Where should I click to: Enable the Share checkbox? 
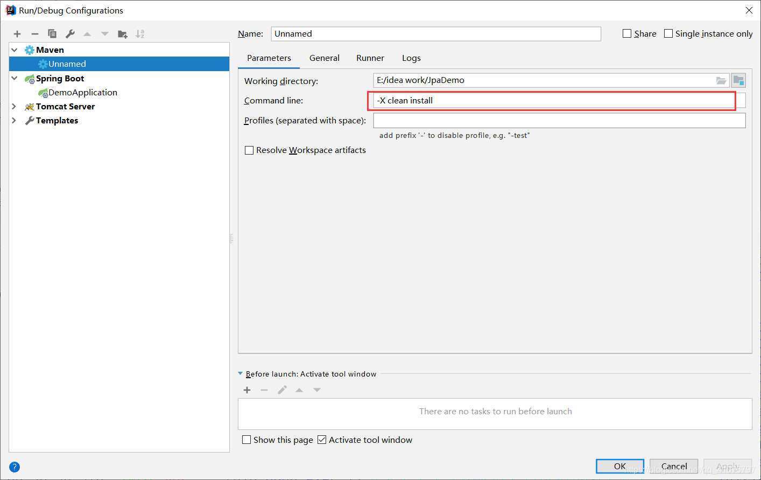[x=626, y=33]
